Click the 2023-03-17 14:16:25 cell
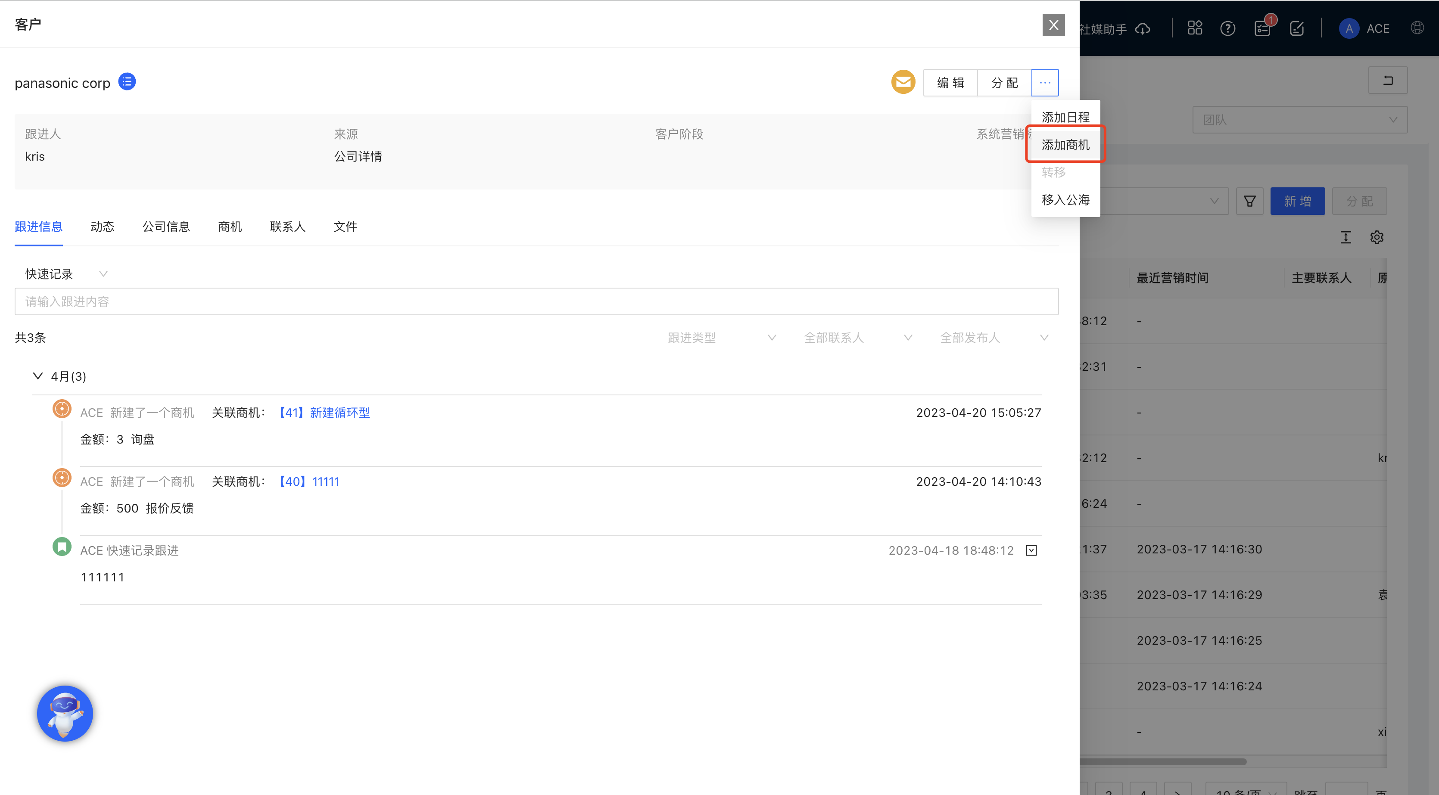The image size is (1439, 795). click(1199, 640)
